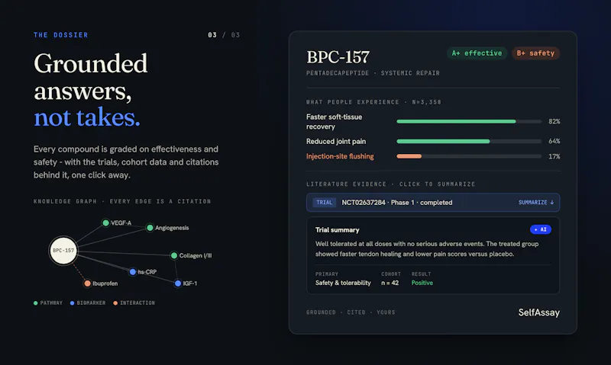
Task: Click the '03 / 03' page counter
Action: pyautogui.click(x=224, y=35)
